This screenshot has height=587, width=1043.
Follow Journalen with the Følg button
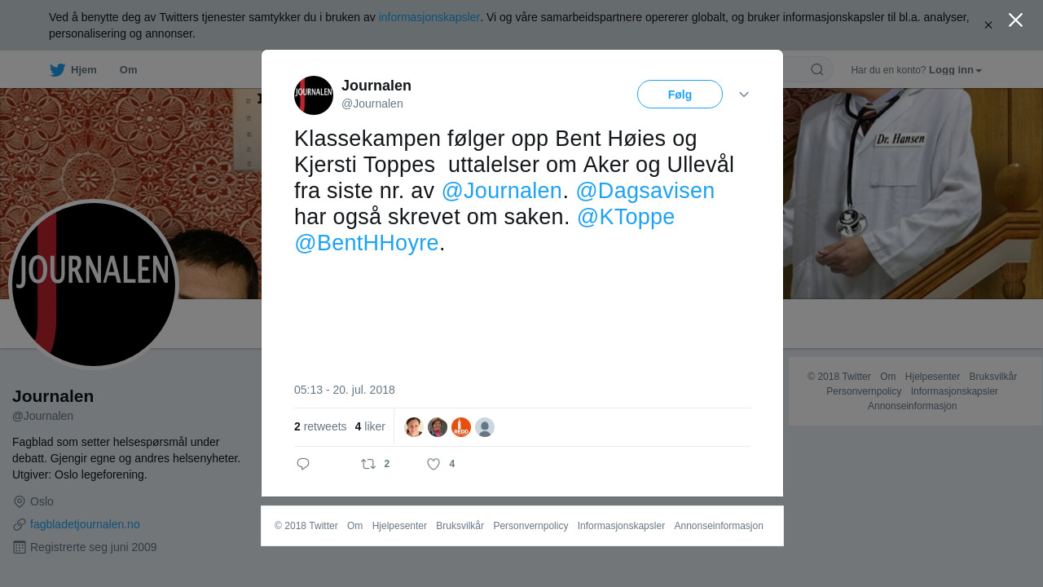[x=680, y=95]
